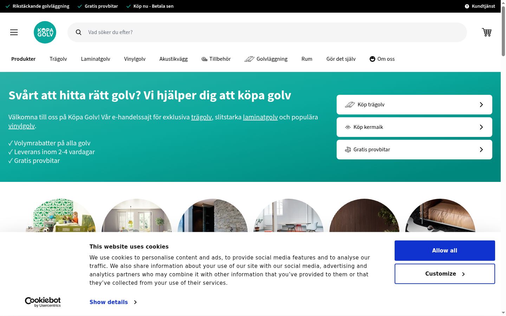Open the Produkter menu

click(x=23, y=59)
